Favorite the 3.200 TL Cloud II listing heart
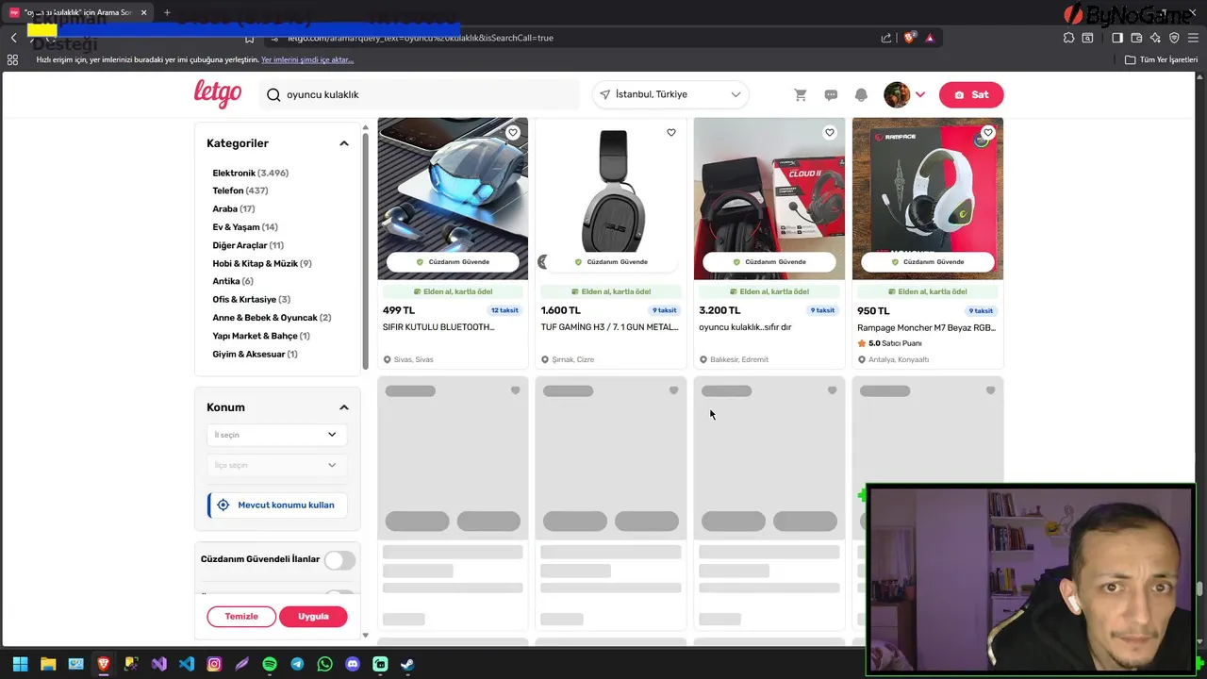1207x679 pixels. pos(830,132)
